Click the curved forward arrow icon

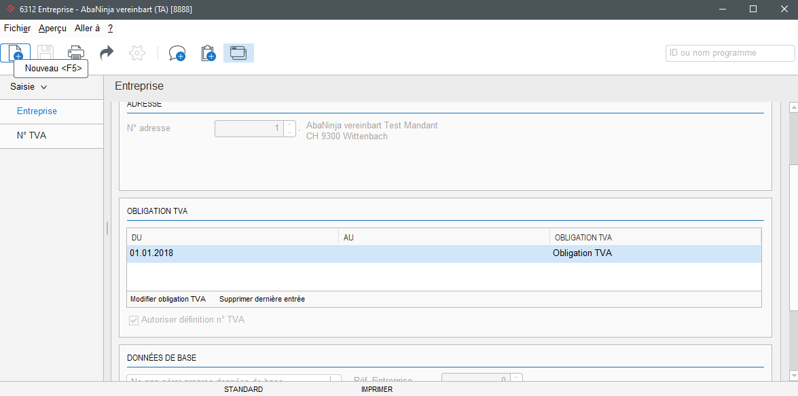click(107, 53)
